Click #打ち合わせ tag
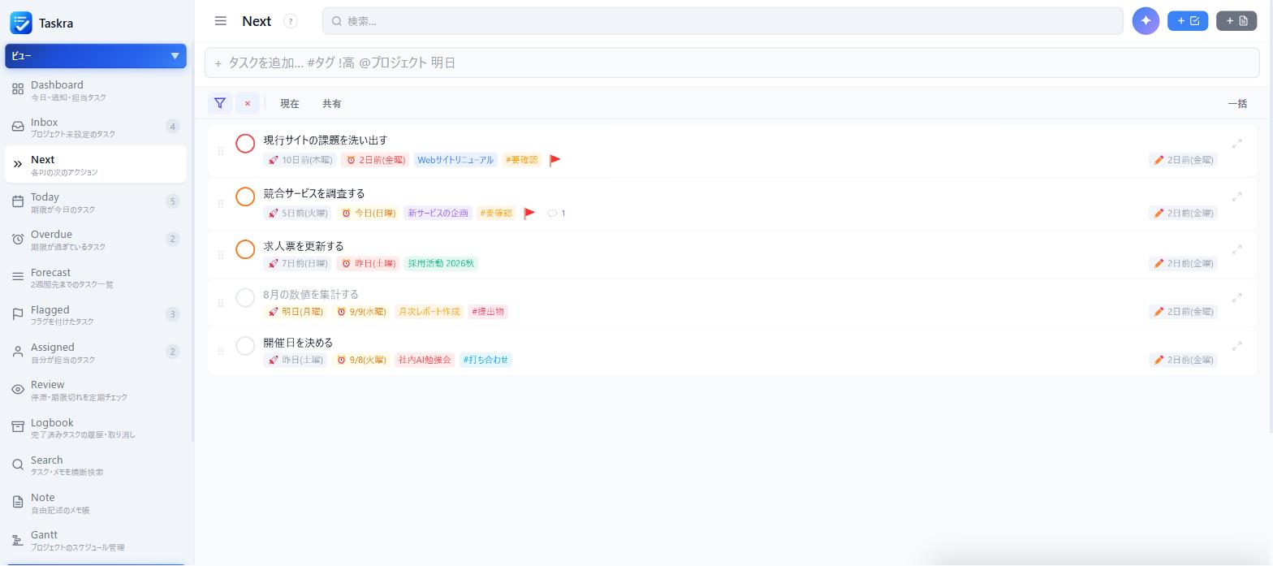The height and width of the screenshot is (566, 1273). pos(485,360)
